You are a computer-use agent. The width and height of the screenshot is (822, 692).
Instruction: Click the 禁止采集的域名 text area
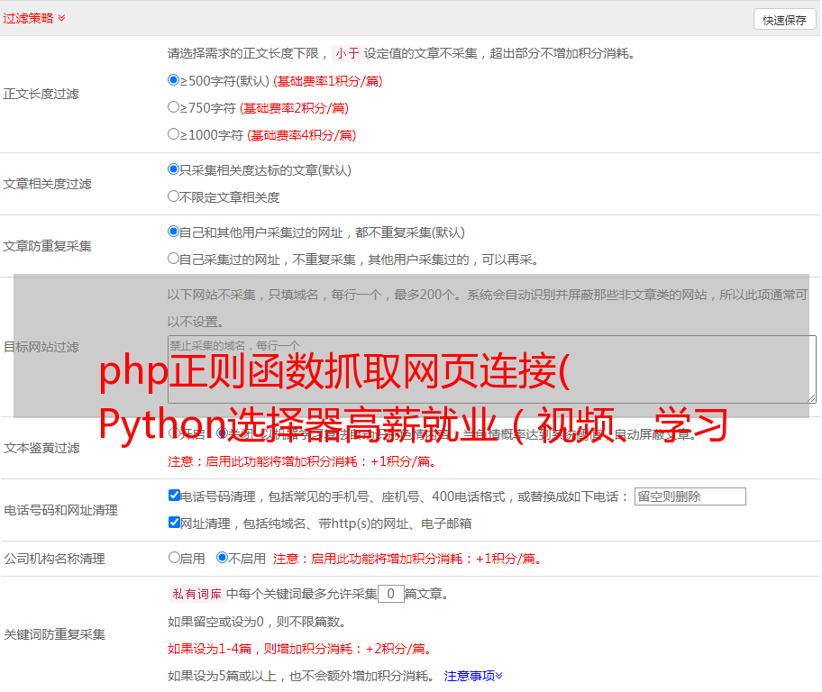coord(492,369)
